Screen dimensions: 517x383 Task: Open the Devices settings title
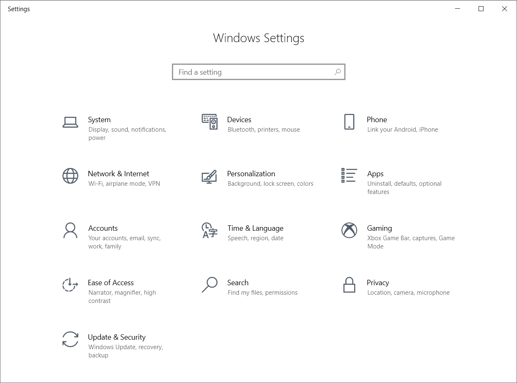click(239, 120)
